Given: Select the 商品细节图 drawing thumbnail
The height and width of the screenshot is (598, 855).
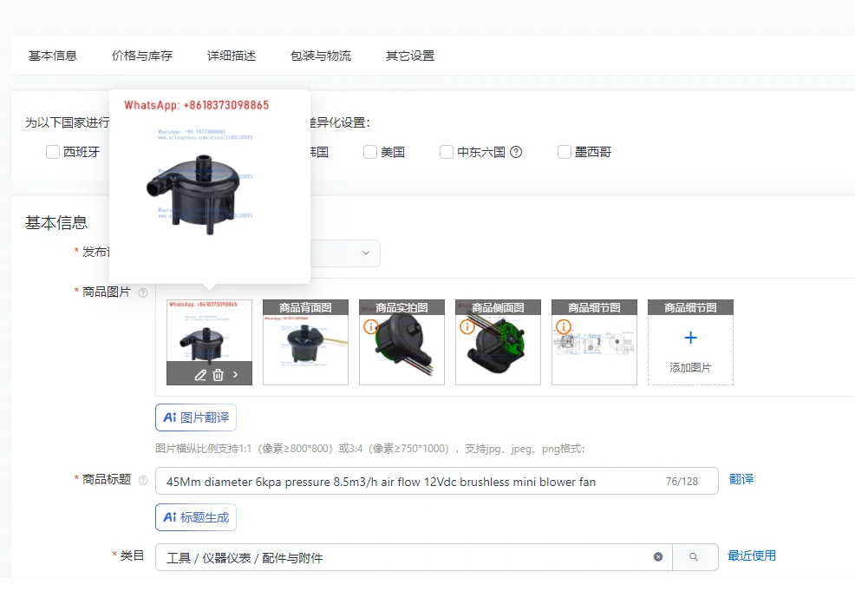Looking at the screenshot, I should pyautogui.click(x=594, y=342).
